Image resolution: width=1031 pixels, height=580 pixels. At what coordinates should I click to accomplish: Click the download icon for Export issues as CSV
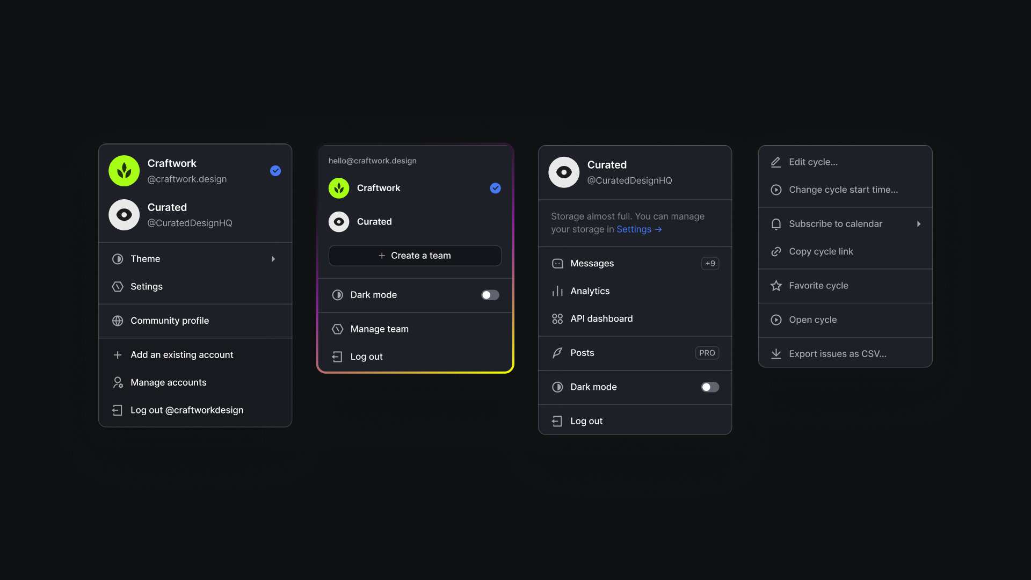776,354
